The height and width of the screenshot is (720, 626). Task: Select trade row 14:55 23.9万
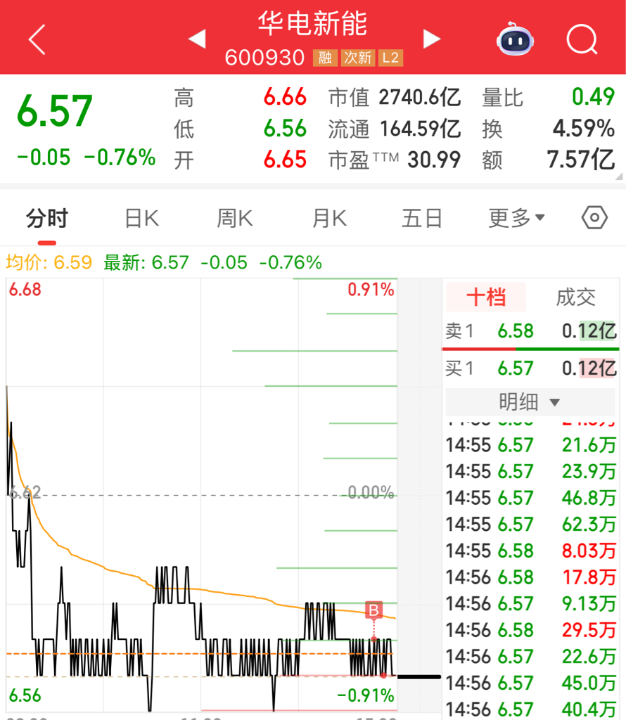(530, 472)
